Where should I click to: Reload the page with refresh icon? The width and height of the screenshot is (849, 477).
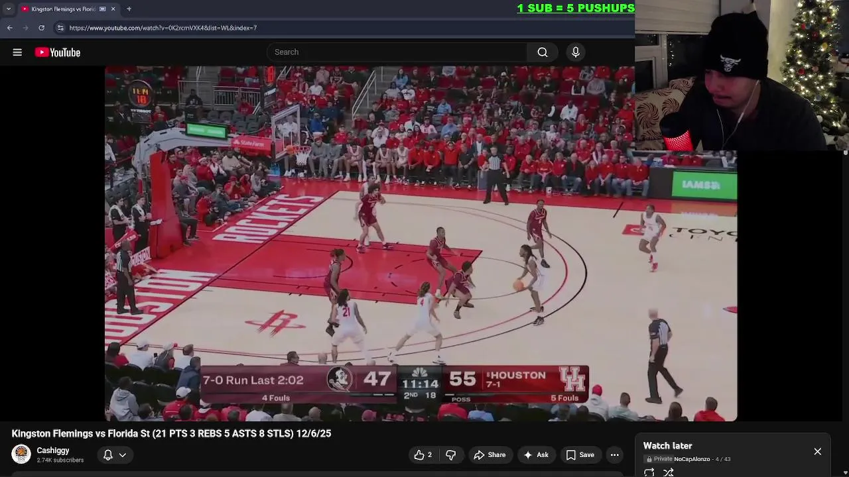point(42,28)
